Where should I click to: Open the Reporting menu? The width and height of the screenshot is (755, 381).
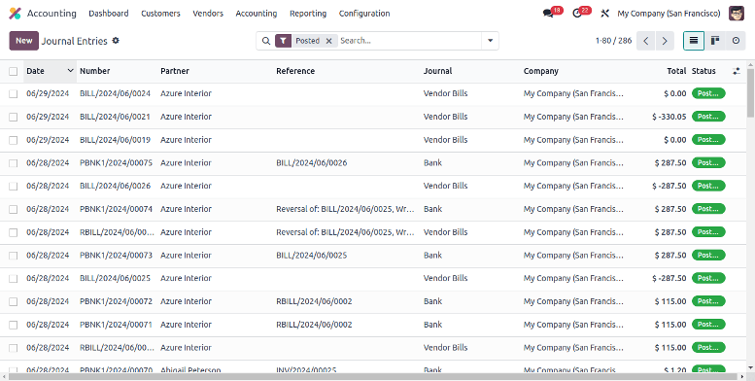308,14
